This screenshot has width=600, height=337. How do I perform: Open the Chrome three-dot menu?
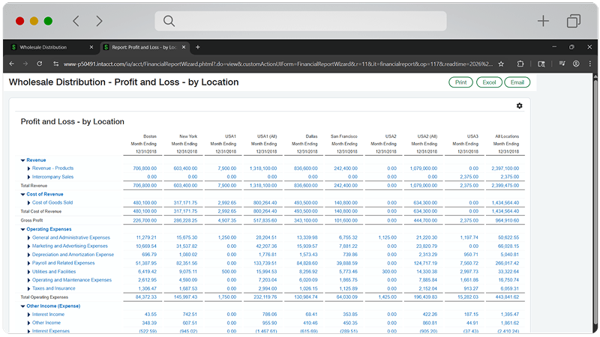point(589,64)
